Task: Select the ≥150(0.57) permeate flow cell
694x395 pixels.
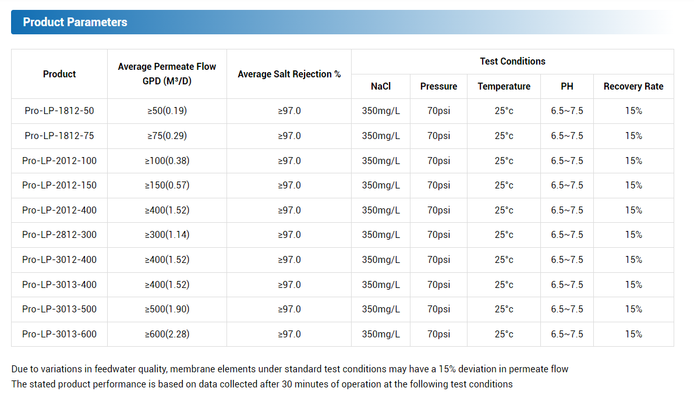Action: (x=167, y=186)
